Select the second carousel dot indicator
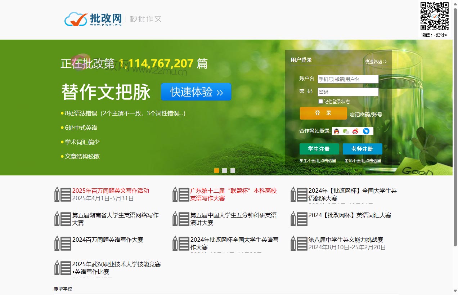The width and height of the screenshot is (458, 295). pyautogui.click(x=225, y=170)
